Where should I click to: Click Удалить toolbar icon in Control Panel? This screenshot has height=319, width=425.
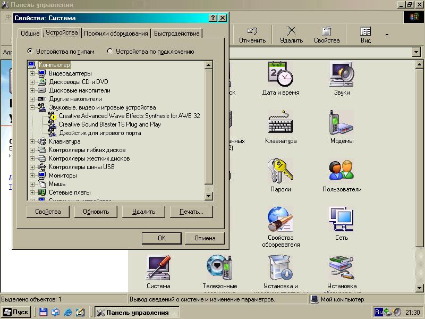tap(291, 35)
